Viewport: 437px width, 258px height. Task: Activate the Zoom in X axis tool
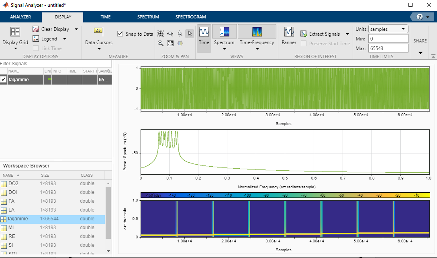tap(170, 34)
